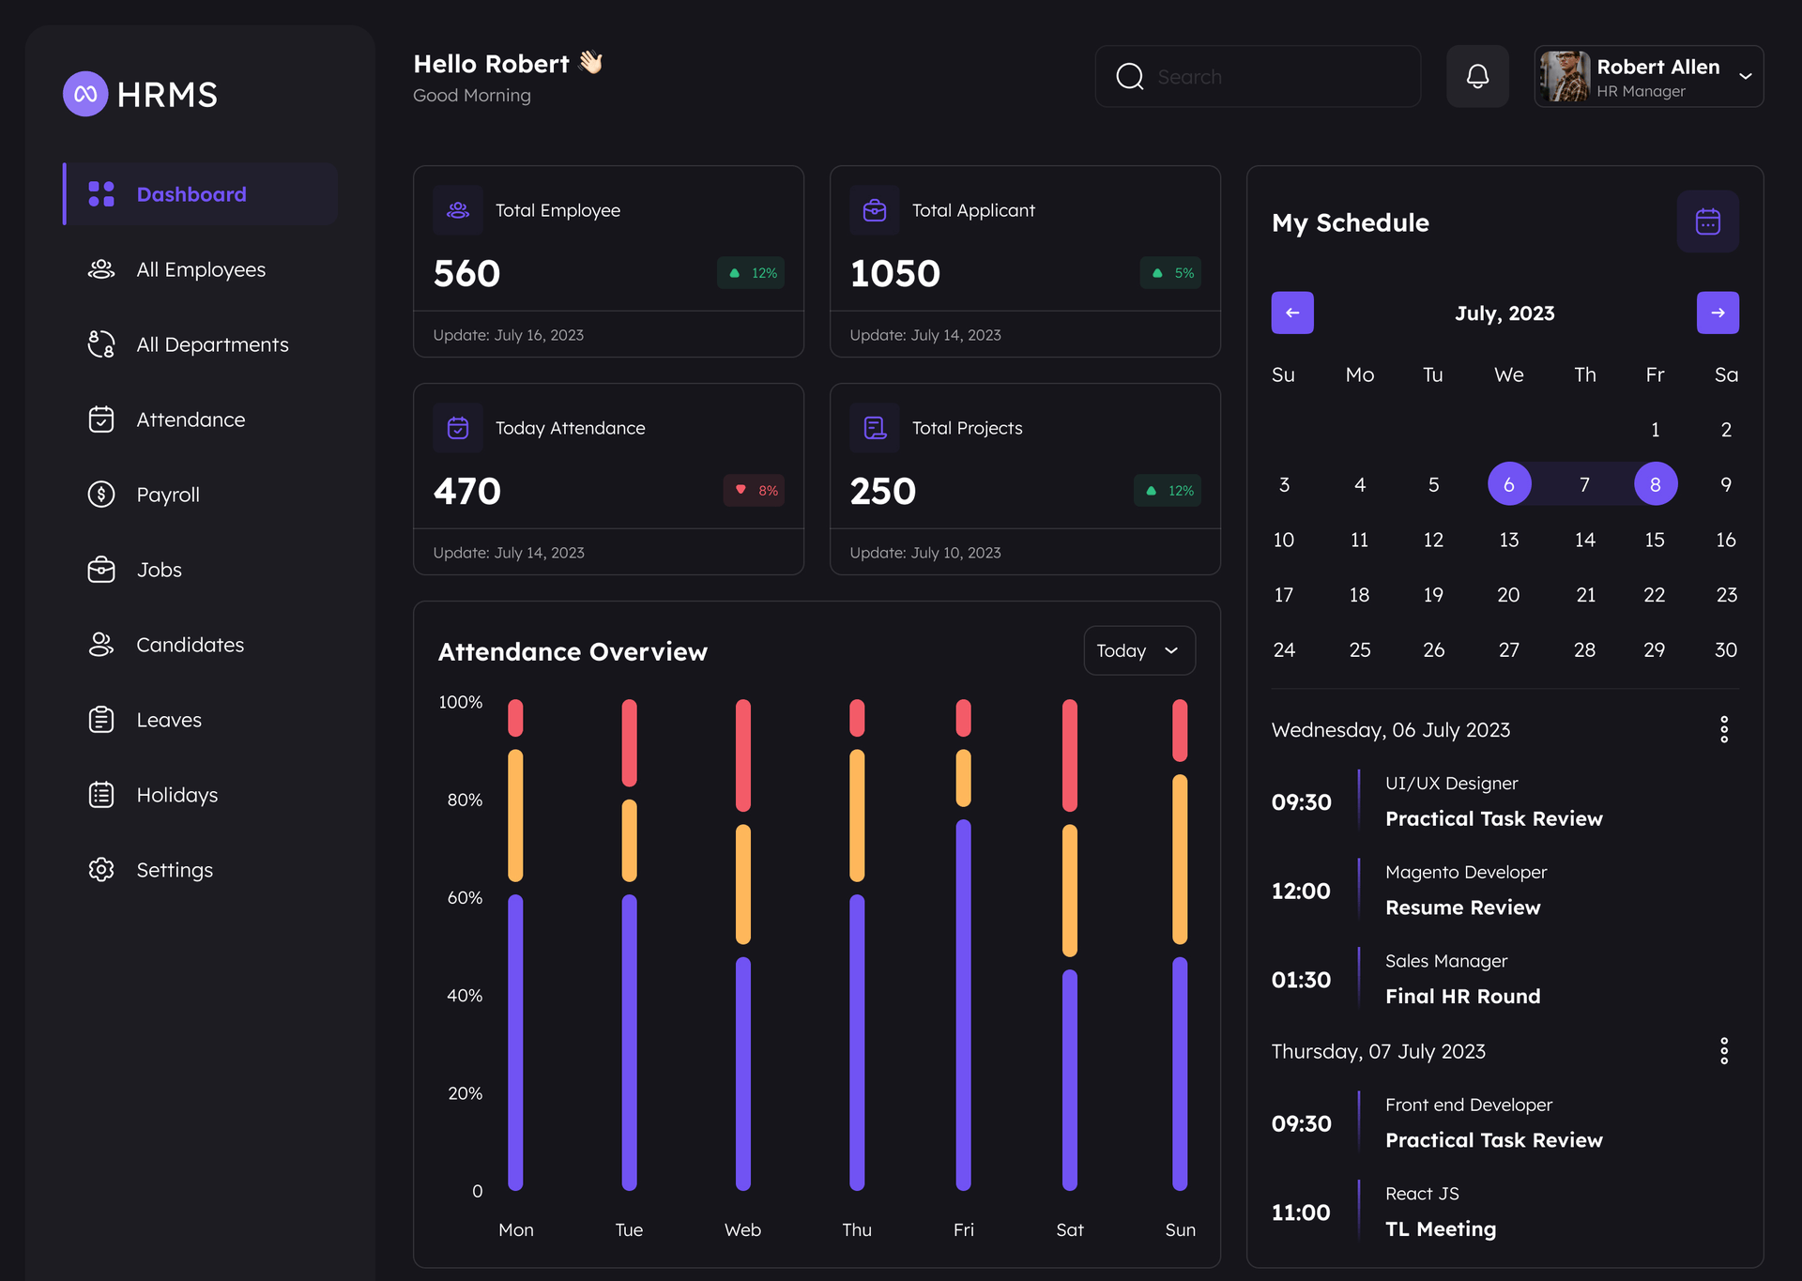Click the Total Projects card icon
This screenshot has height=1281, width=1802.
point(874,428)
